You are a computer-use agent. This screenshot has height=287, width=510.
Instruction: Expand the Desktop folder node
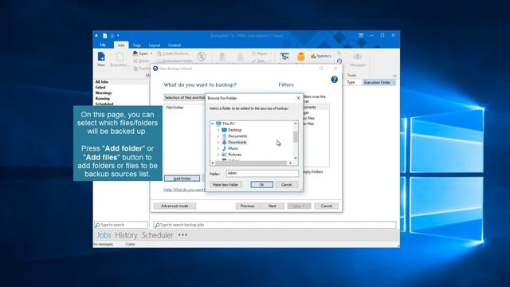[x=218, y=130]
